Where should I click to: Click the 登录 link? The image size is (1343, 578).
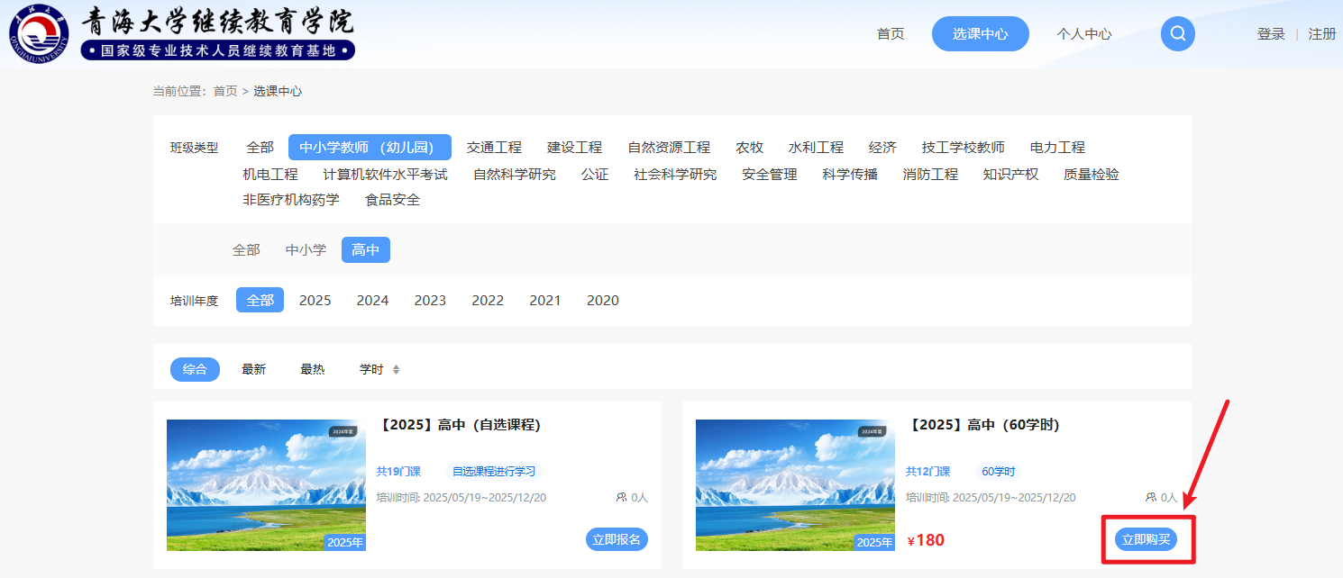(1271, 34)
